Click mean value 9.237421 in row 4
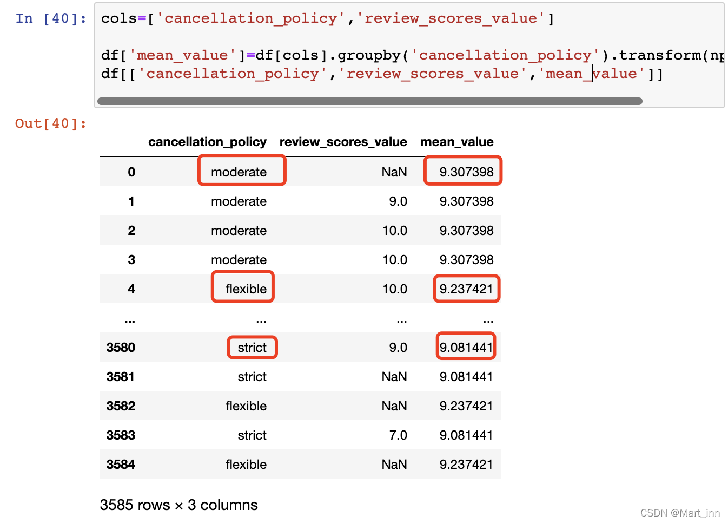Screen dimensions: 728x523 [466, 289]
